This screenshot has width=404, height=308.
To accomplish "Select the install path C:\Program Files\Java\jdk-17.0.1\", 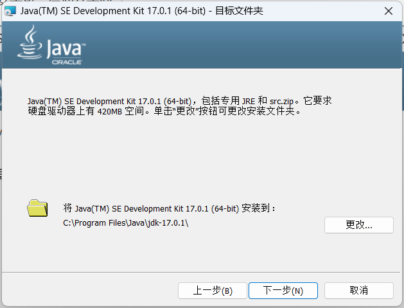I will (x=126, y=223).
